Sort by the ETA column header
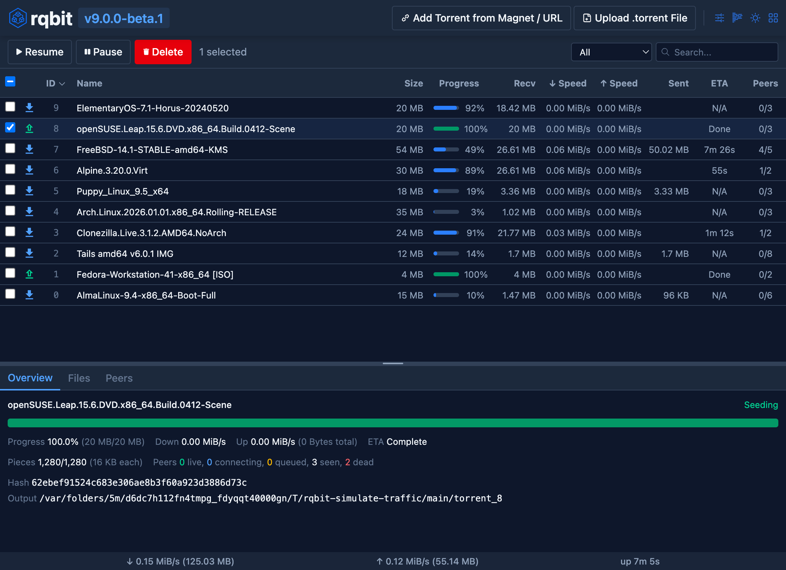The height and width of the screenshot is (570, 786). [719, 84]
